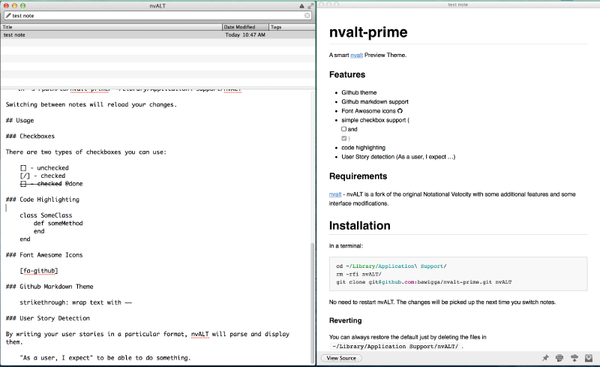
Task: Click the 'Reverting' heading in the preview
Action: pyautogui.click(x=345, y=320)
